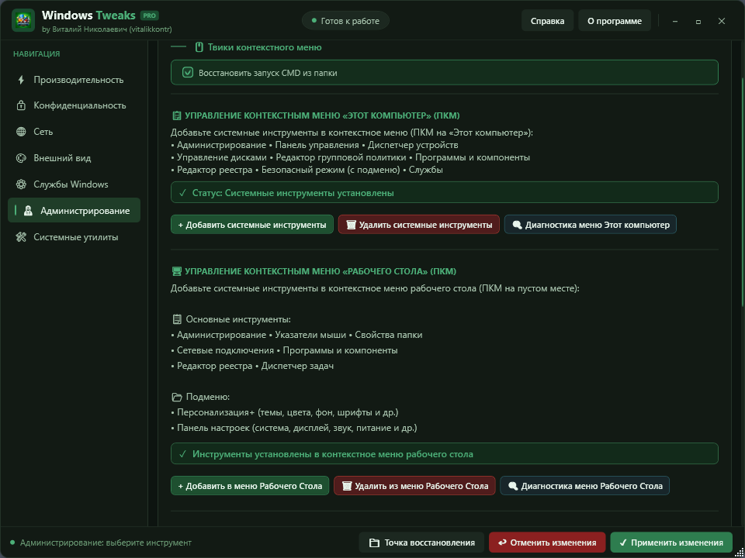The width and height of the screenshot is (745, 558).
Task: Click the mouse icon in Твики контекстного меню header
Action: click(x=199, y=47)
